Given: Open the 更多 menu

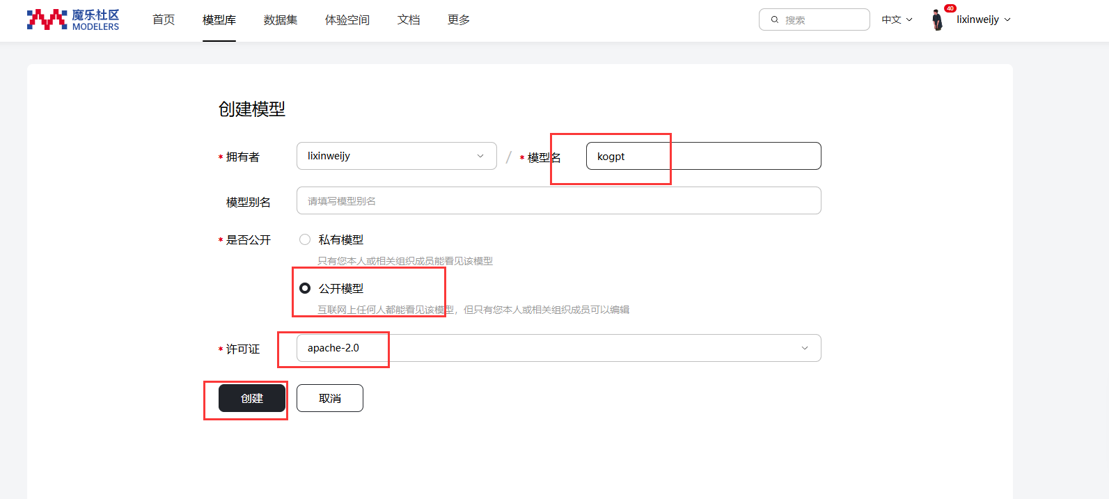Looking at the screenshot, I should (459, 19).
